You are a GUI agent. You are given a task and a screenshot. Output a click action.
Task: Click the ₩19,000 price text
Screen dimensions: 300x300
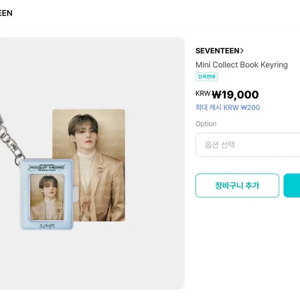[x=235, y=95]
